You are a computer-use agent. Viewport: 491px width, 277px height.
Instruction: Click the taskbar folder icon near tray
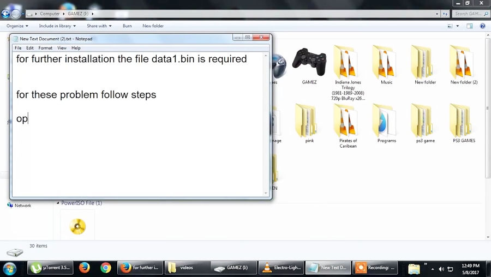click(414, 269)
